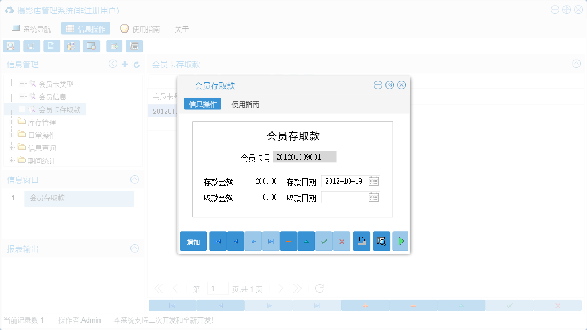Click the confirm checkmark in the dialog toolbar
Viewport: 587px width, 330px height.
tap(324, 241)
